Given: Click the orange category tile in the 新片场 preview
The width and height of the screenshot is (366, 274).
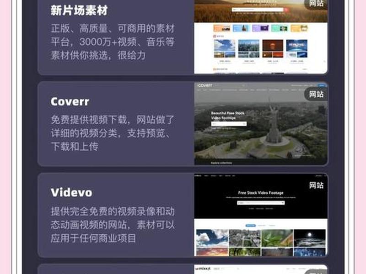Looking at the screenshot, I should point(222,28).
